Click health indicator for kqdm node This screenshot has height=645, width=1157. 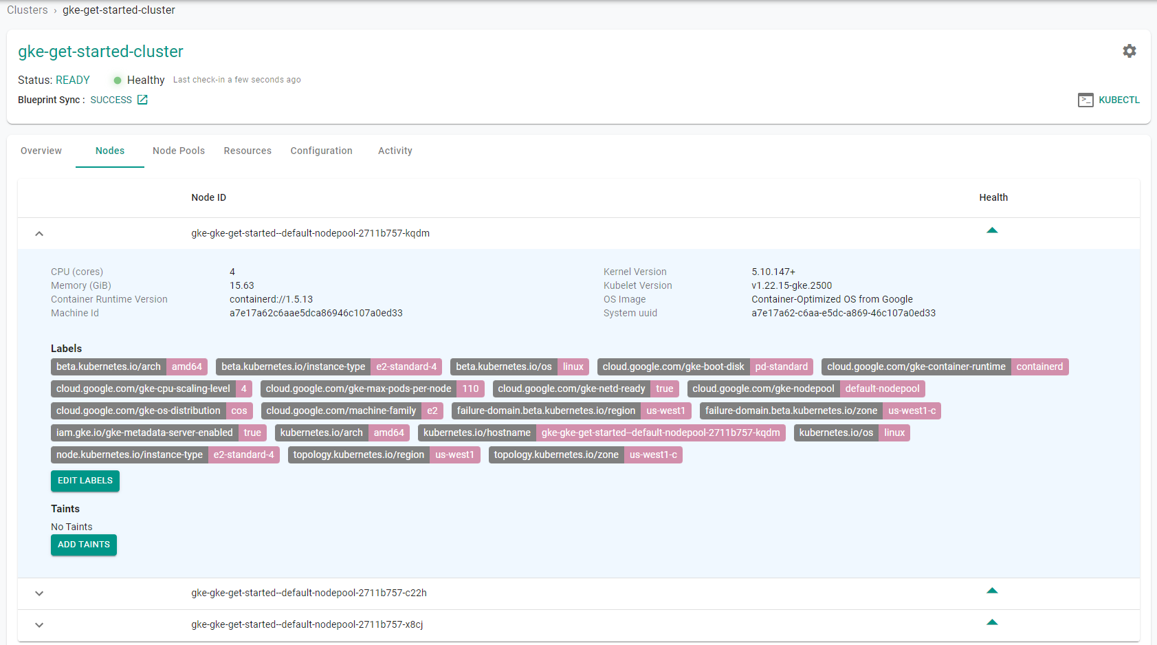(992, 230)
